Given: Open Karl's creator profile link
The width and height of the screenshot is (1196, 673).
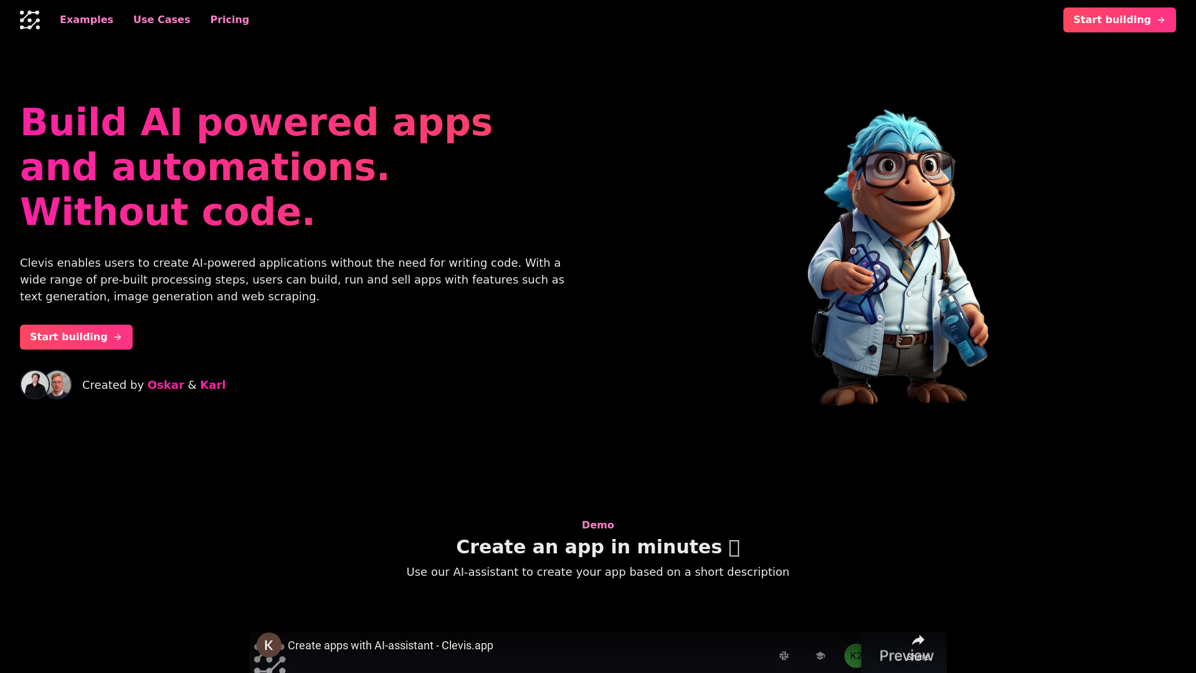Looking at the screenshot, I should (x=213, y=385).
